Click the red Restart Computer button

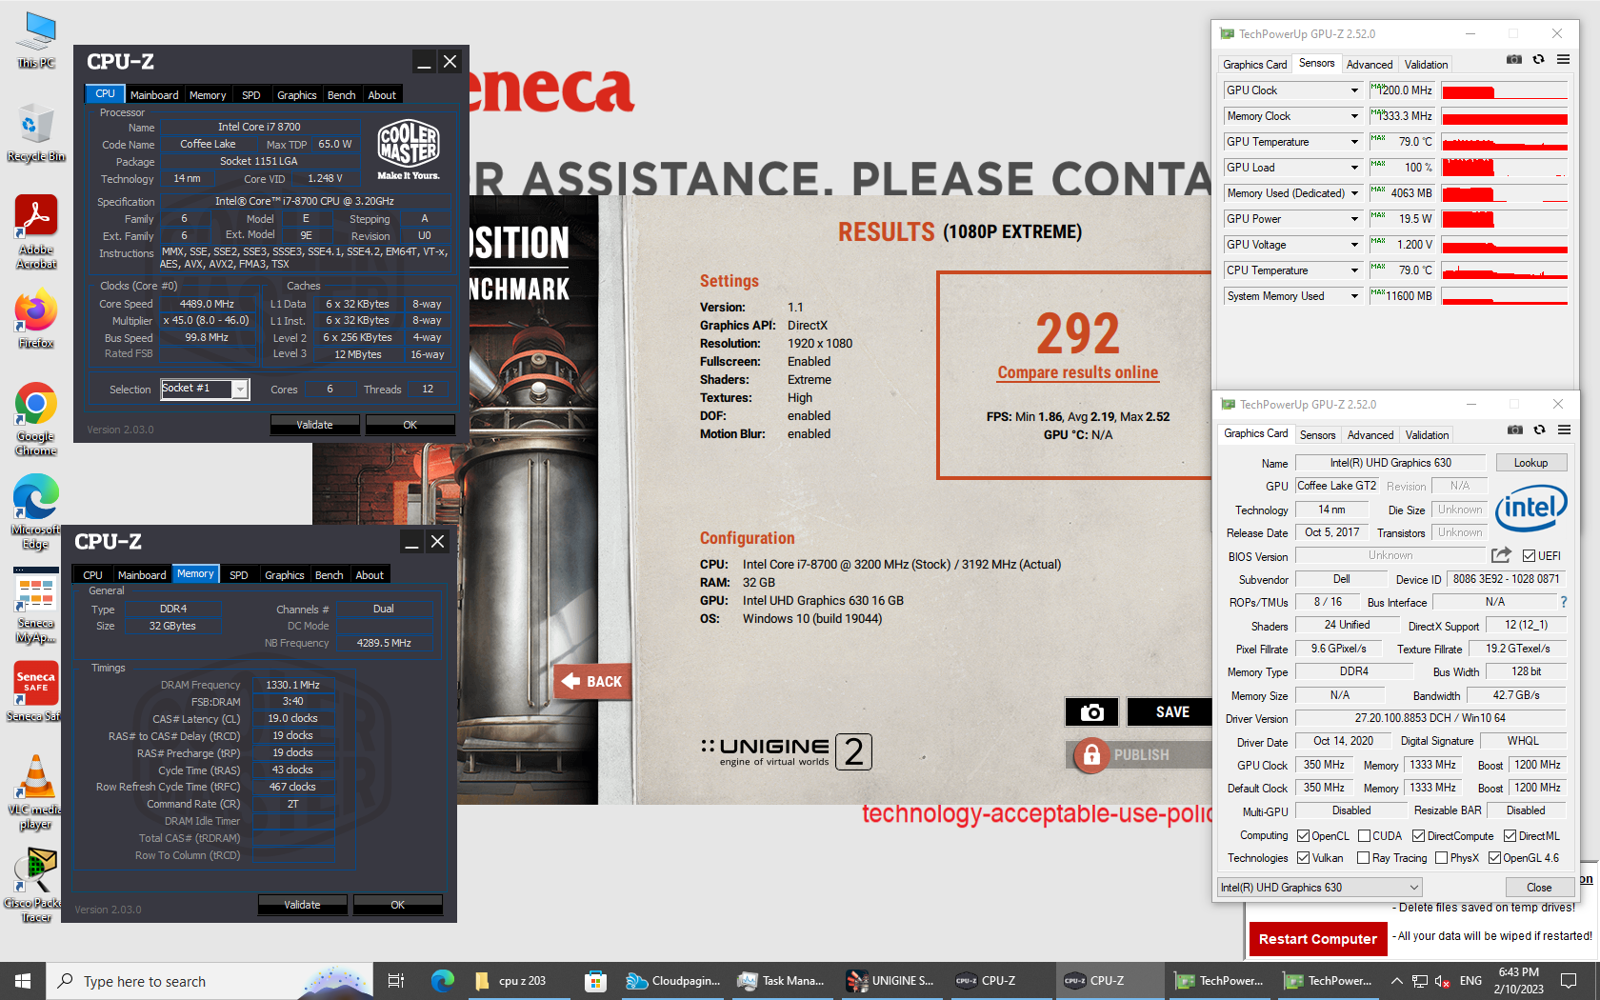pos(1317,939)
